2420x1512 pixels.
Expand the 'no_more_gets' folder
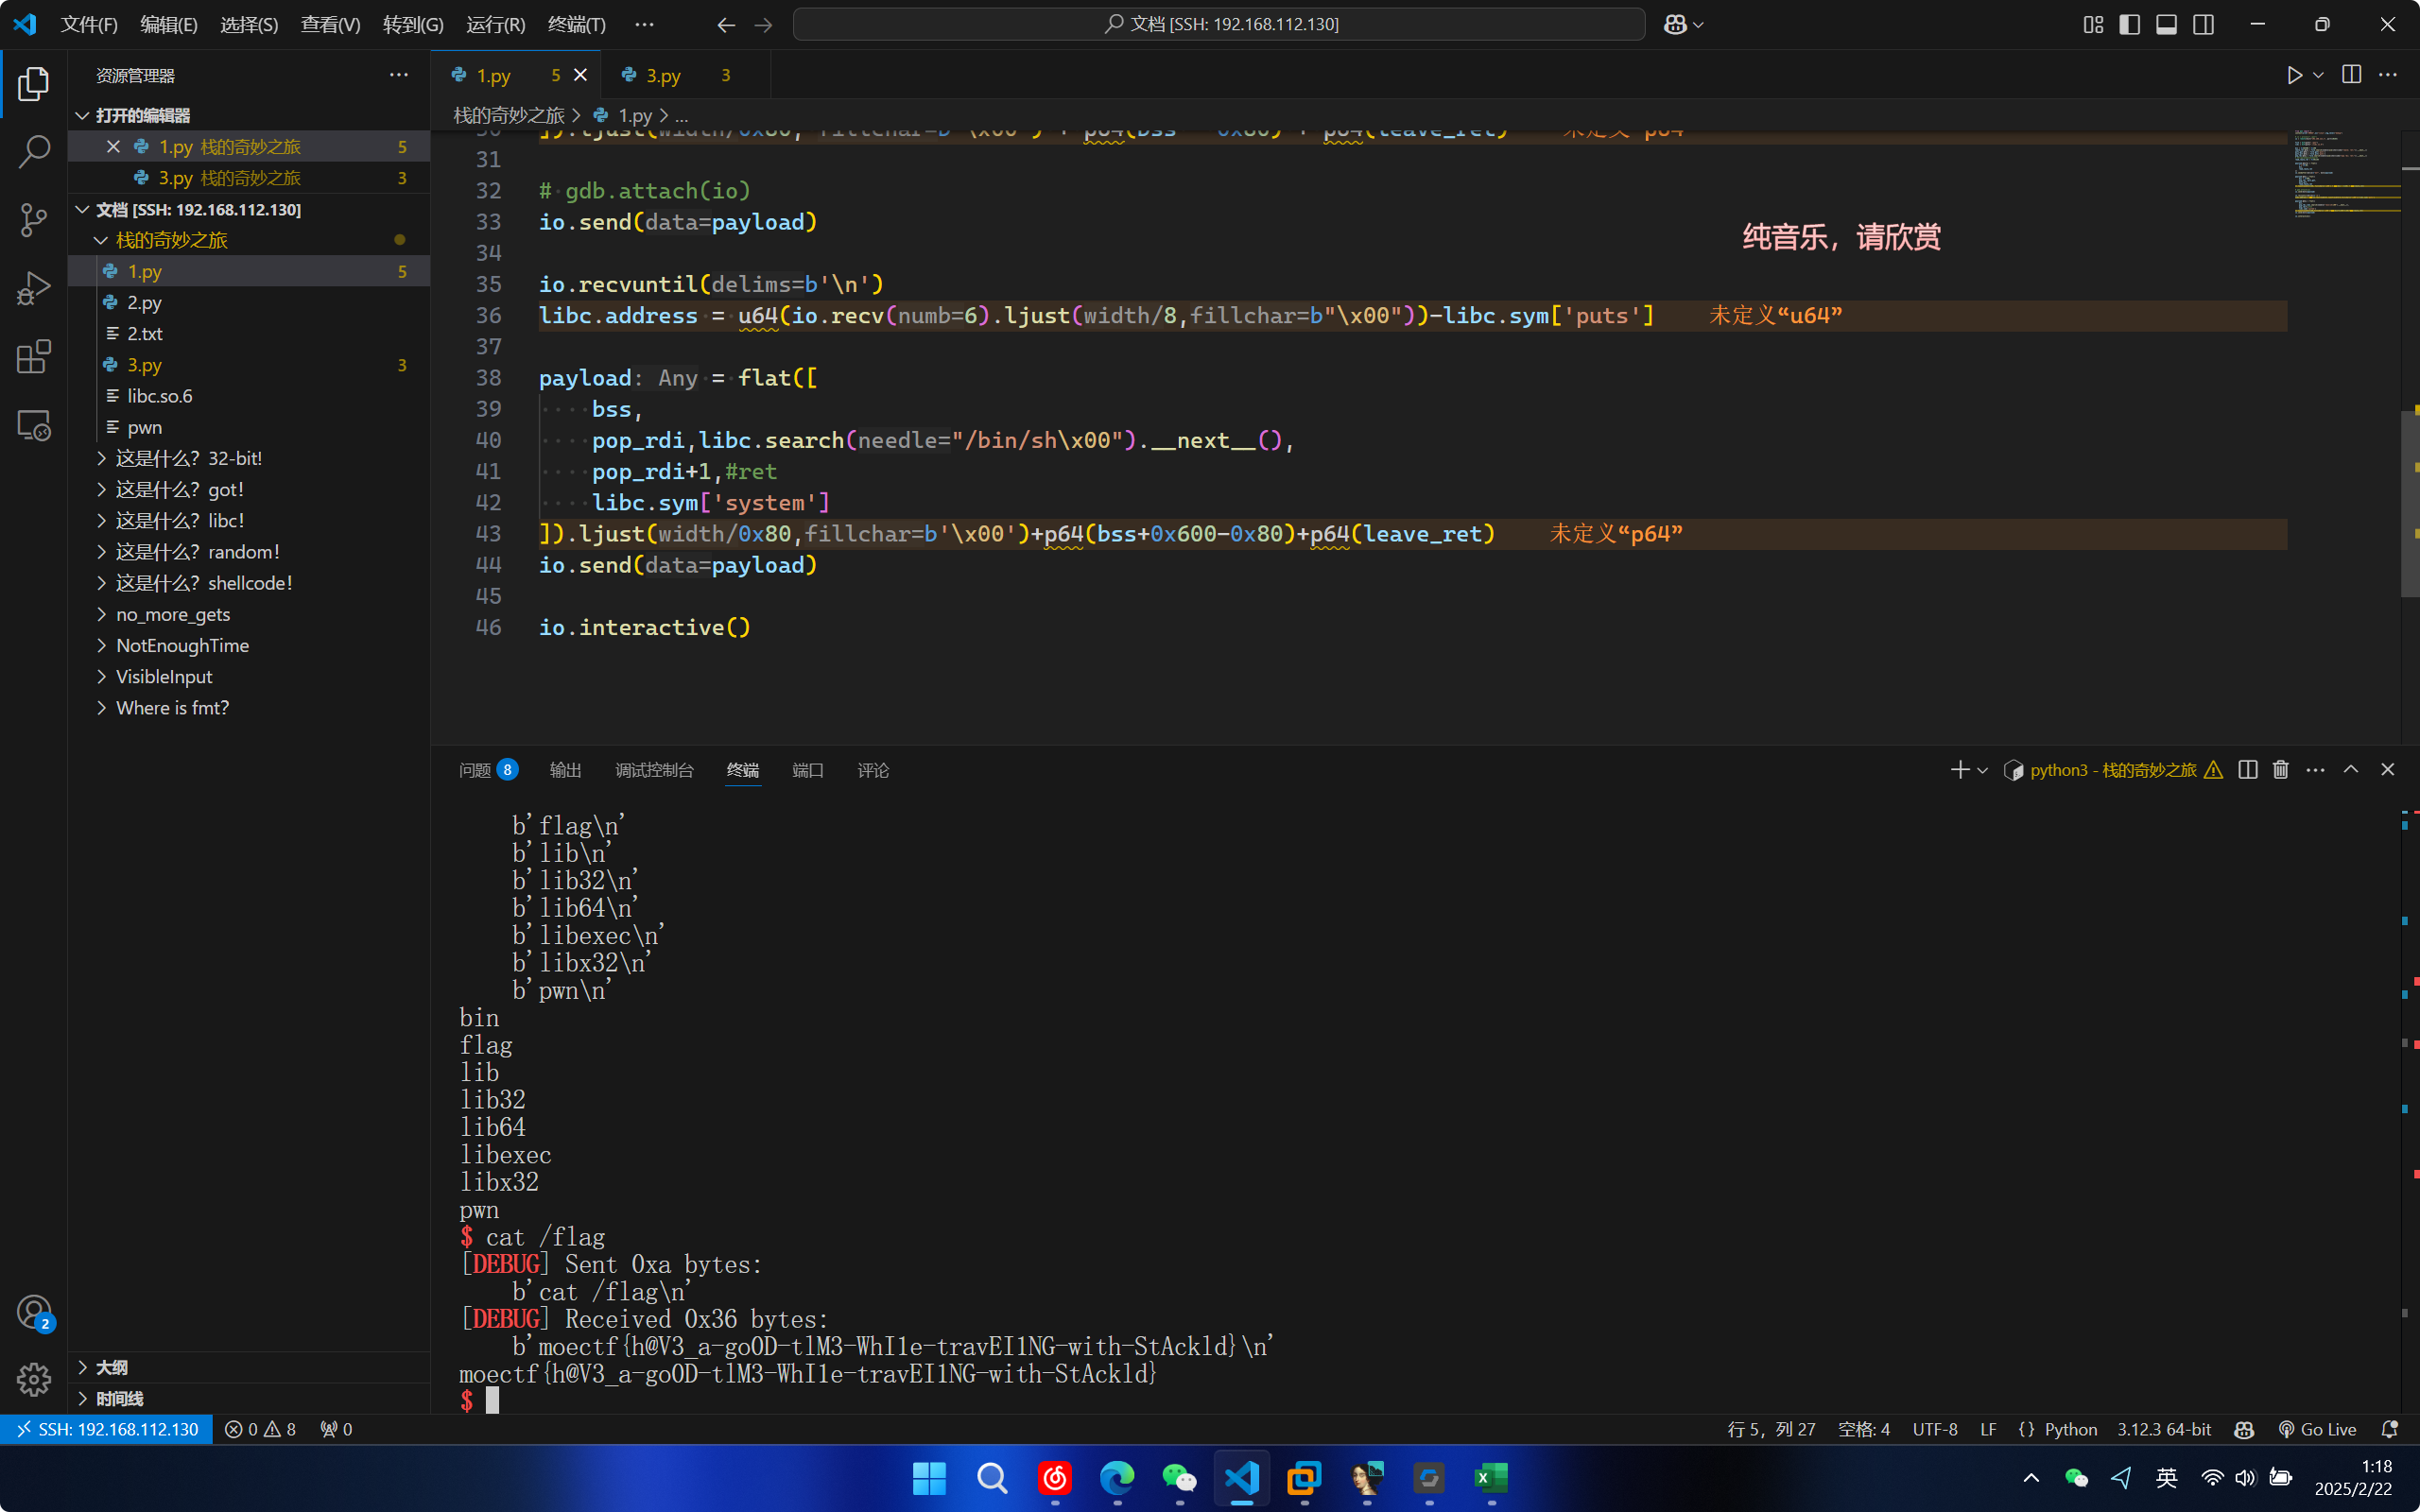point(173,614)
